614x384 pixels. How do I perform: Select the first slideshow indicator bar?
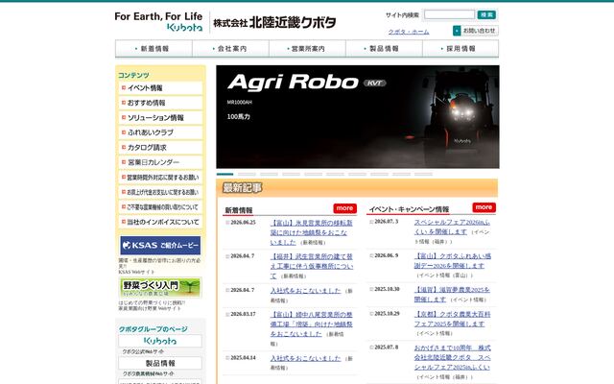(224, 174)
